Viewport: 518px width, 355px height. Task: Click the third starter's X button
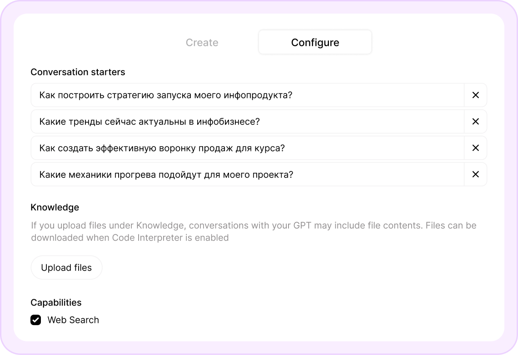(x=475, y=148)
